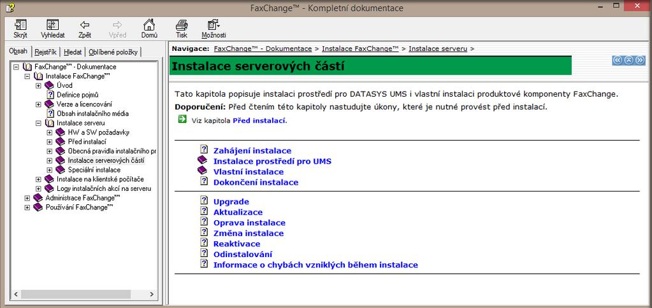Click question icon beside Upgrade link
Image resolution: width=652 pixels, height=308 pixels.
[204, 200]
